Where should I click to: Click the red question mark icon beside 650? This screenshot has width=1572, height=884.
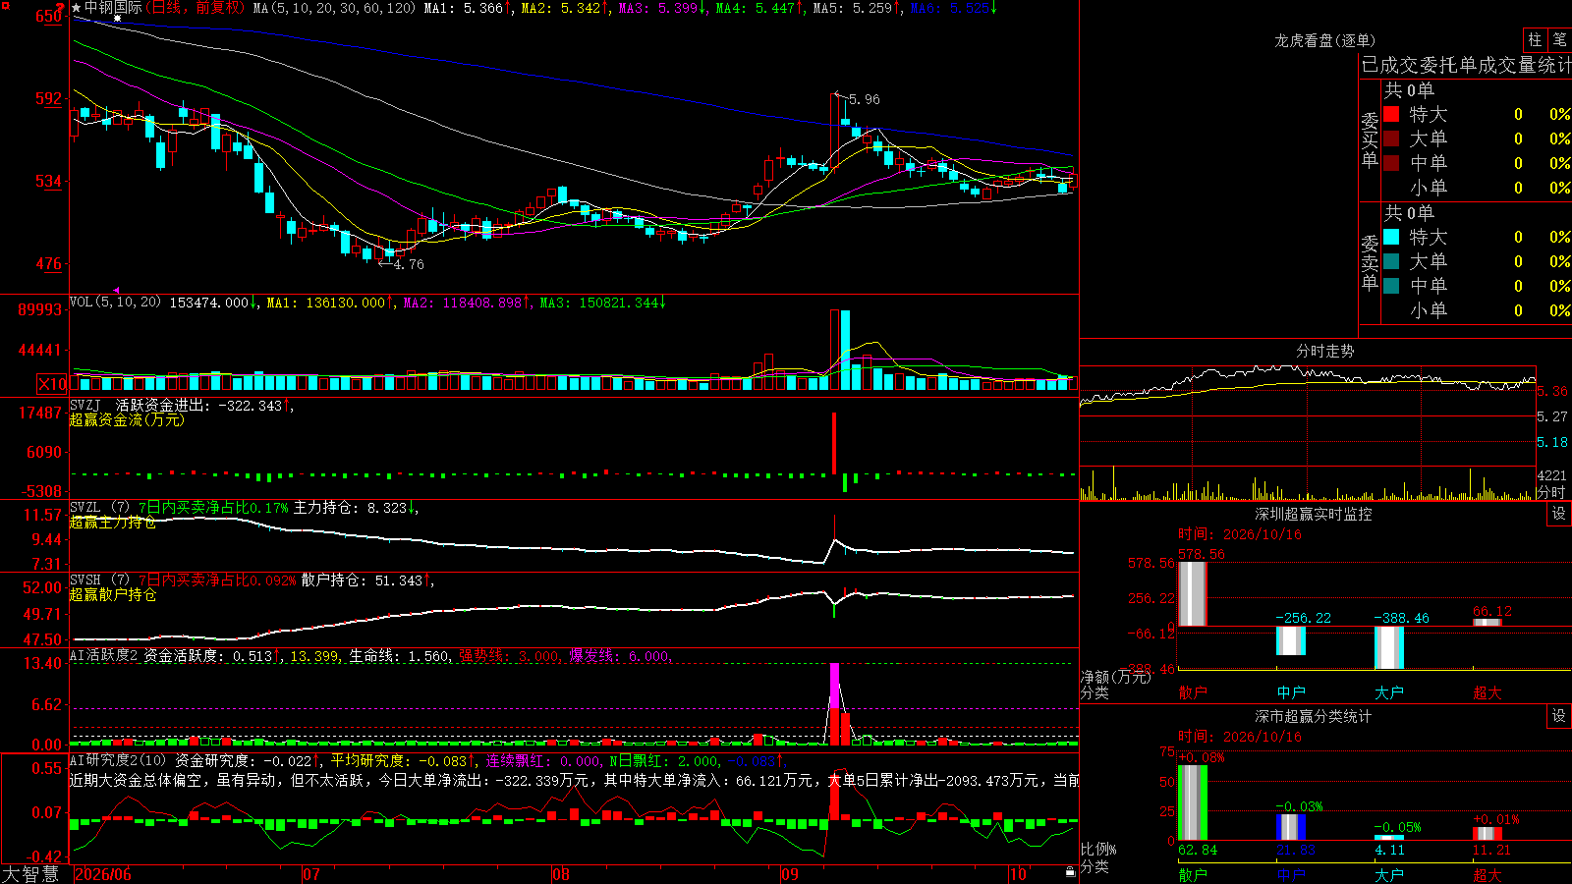(61, 8)
